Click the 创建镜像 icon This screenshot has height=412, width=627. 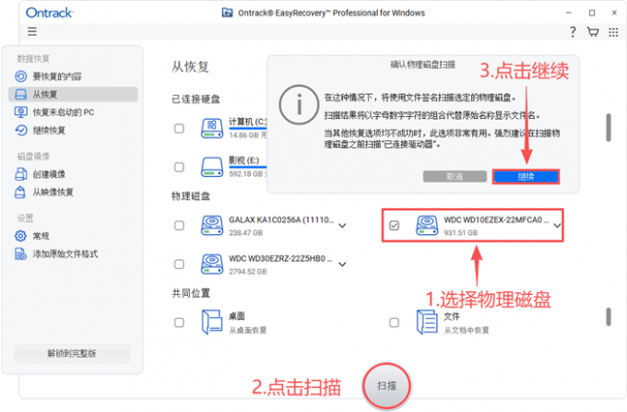point(21,174)
